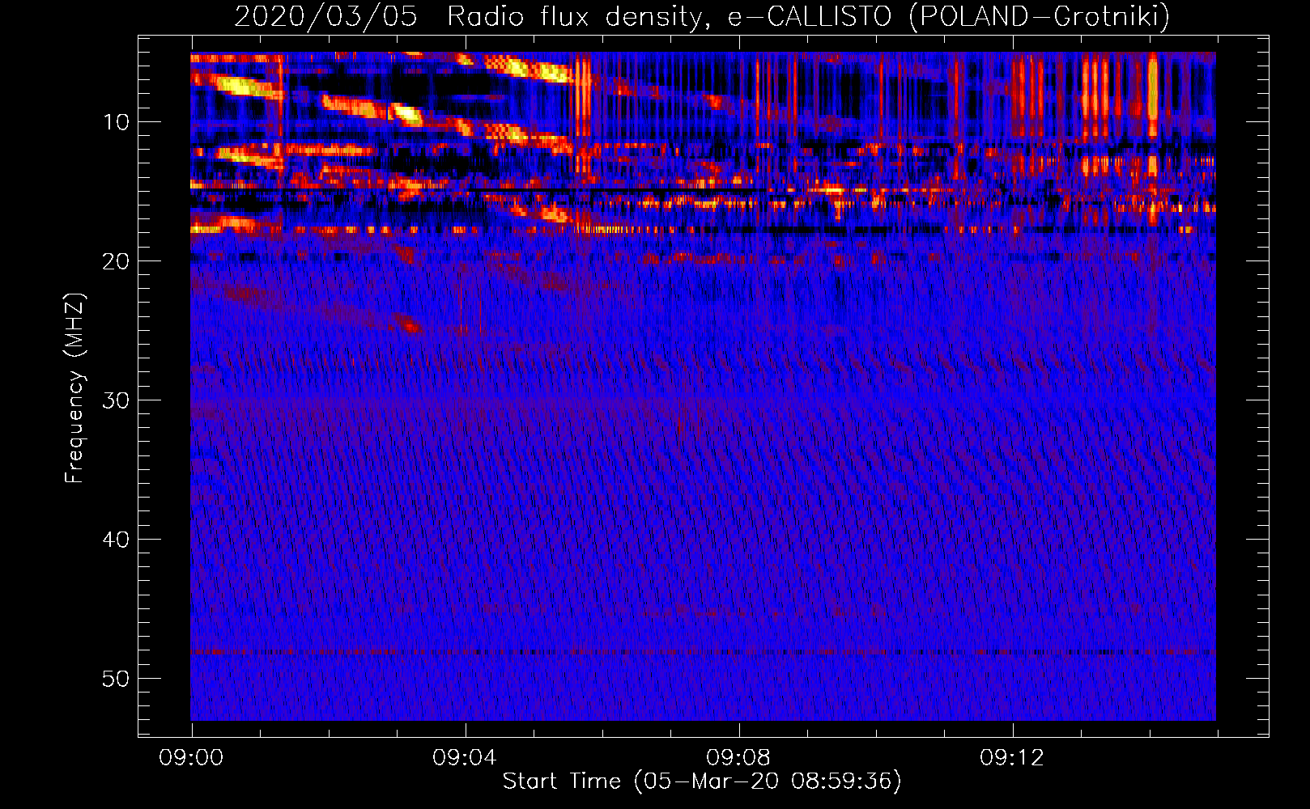Click the 20 MHz frequency tick label
Viewport: 1310px width, 809px height.
coord(116,261)
